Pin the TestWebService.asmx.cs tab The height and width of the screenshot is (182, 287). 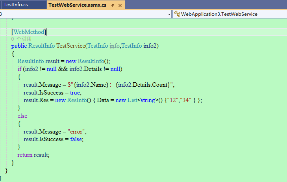click(x=113, y=5)
